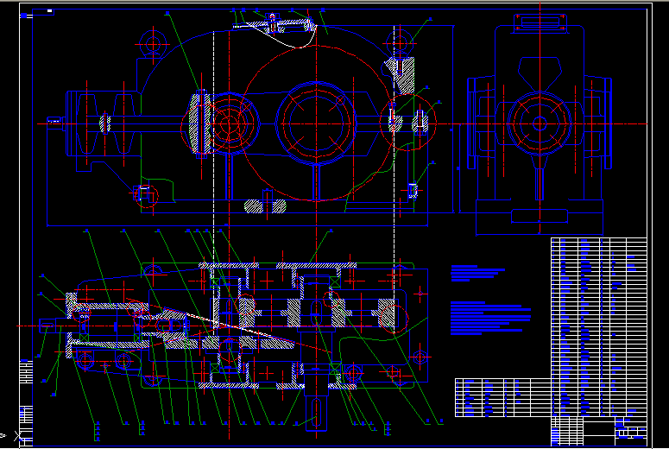The width and height of the screenshot is (669, 449).
Task: Select the hatched section at front view's upper-right
Action: pos(403,75)
